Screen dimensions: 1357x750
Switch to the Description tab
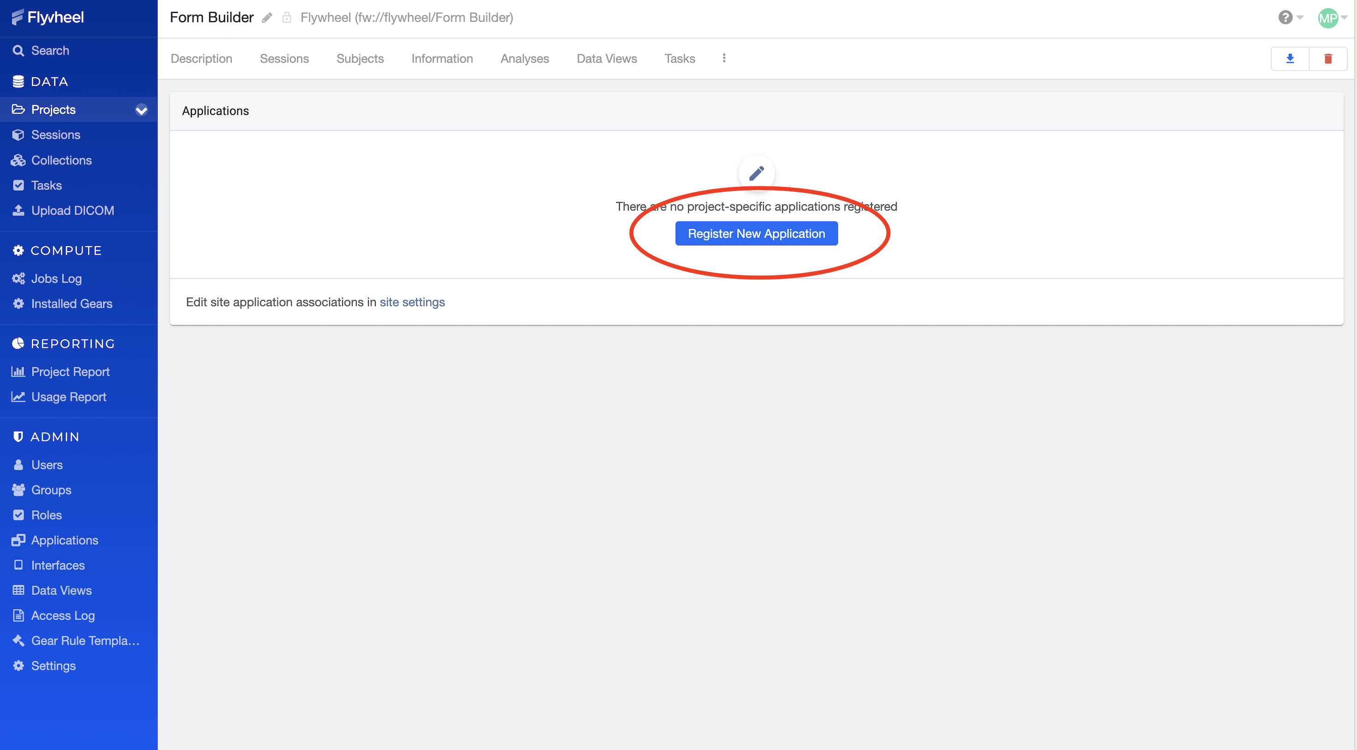point(201,59)
